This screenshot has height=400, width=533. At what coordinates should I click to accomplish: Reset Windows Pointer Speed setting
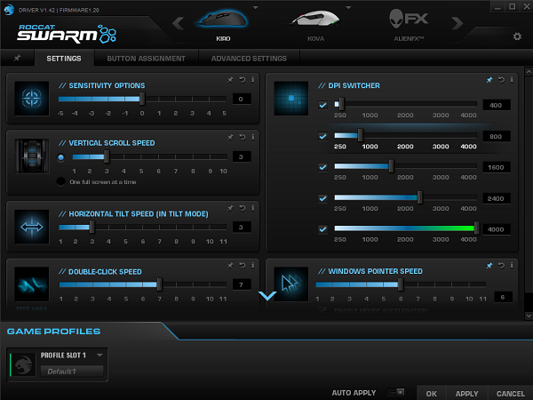(x=501, y=265)
